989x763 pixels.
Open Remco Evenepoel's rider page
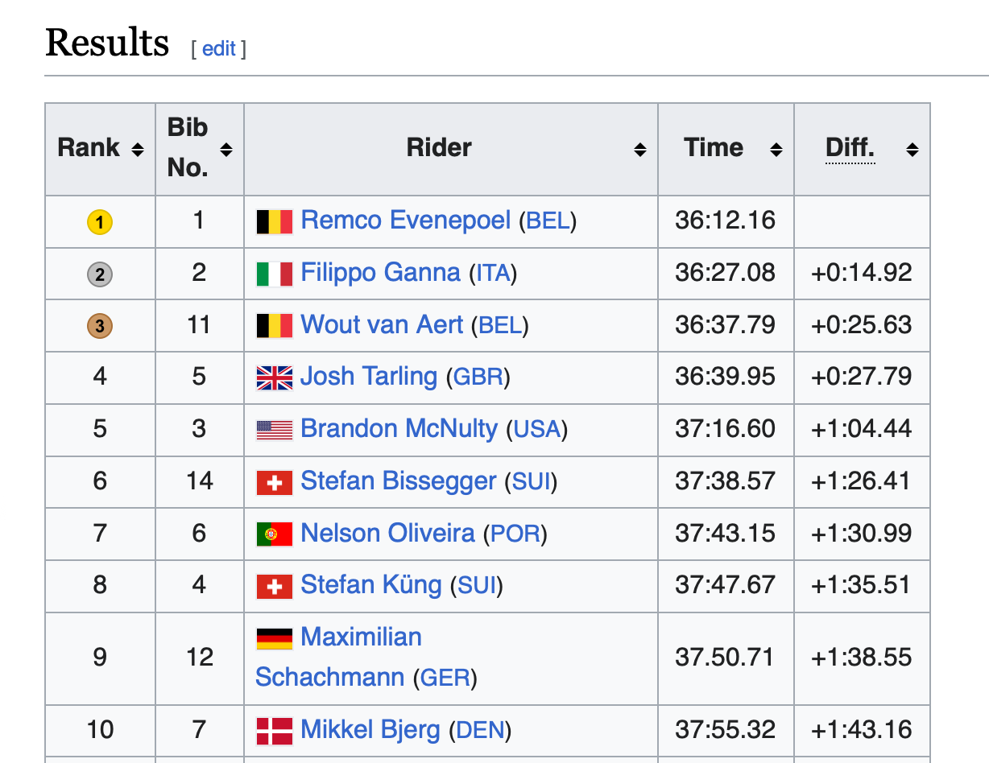(x=406, y=221)
